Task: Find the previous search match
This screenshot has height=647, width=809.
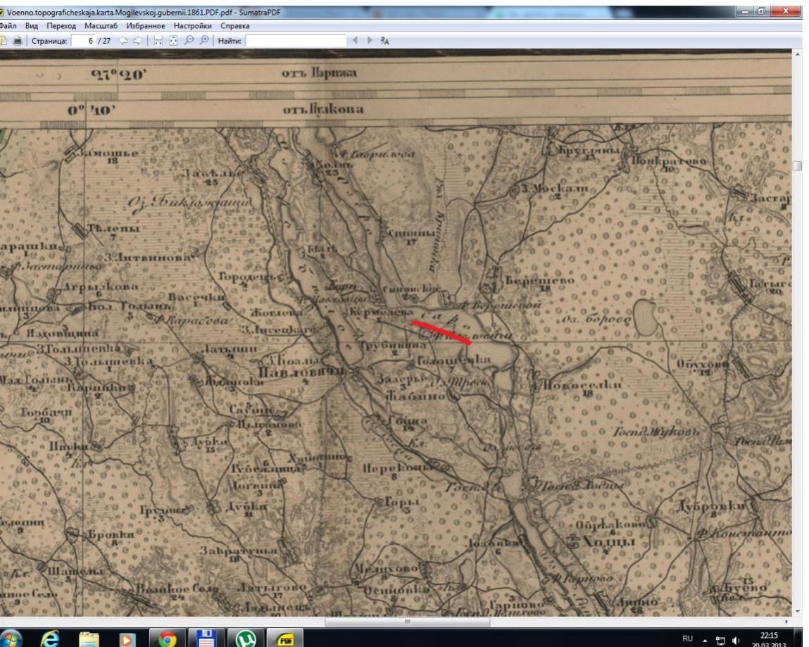Action: pos(355,41)
